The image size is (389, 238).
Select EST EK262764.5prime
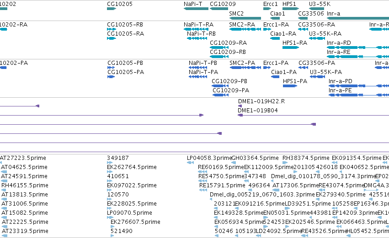(x=110, y=172)
